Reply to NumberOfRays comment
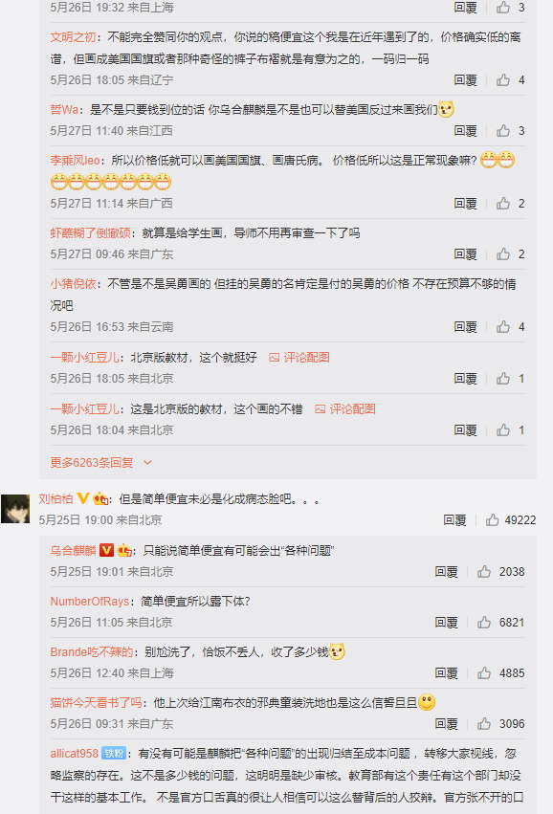Viewport: 553px width, 814px height. [446, 622]
